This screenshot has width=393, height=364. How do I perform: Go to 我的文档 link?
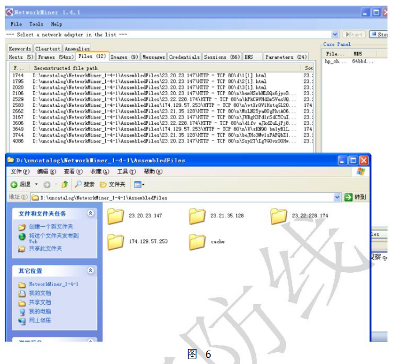click(40, 293)
